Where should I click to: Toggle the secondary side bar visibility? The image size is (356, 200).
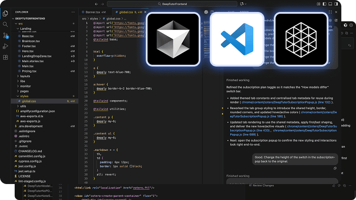coord(336,4)
